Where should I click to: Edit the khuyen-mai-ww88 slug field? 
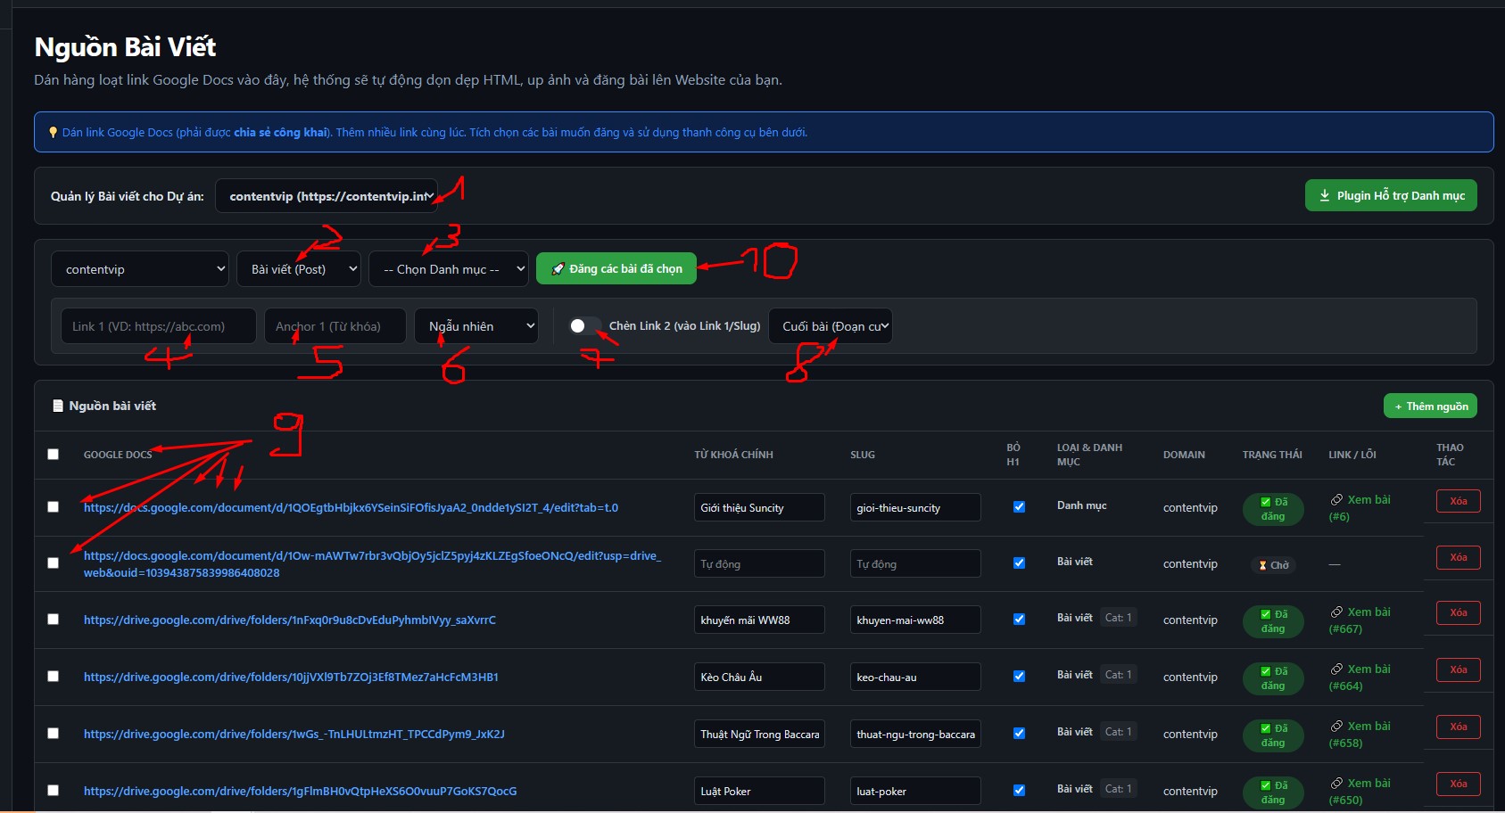[x=915, y=620]
